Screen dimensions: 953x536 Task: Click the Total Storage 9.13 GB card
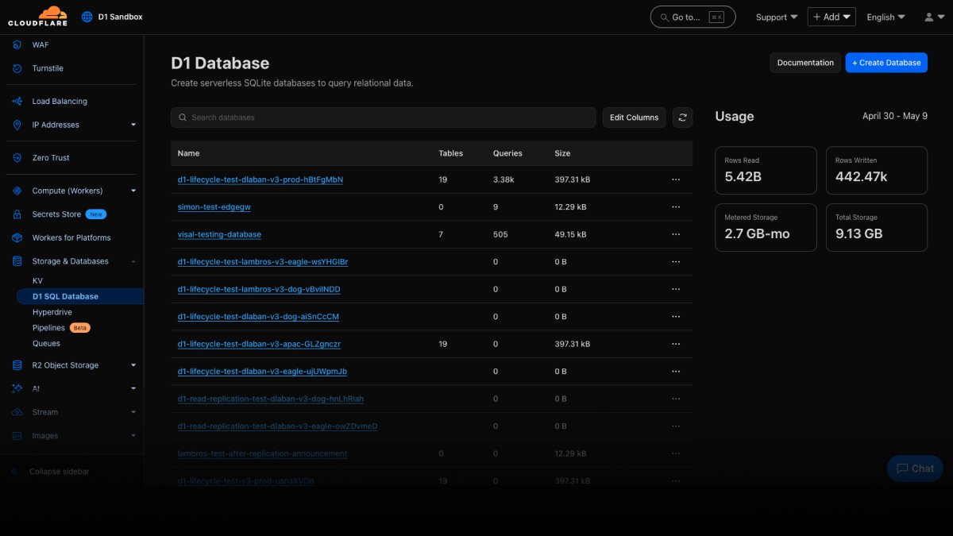[x=877, y=227]
